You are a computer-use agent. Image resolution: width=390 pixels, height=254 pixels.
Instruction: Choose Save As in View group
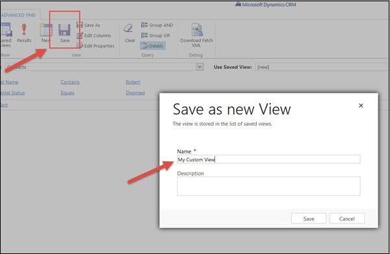(x=88, y=25)
